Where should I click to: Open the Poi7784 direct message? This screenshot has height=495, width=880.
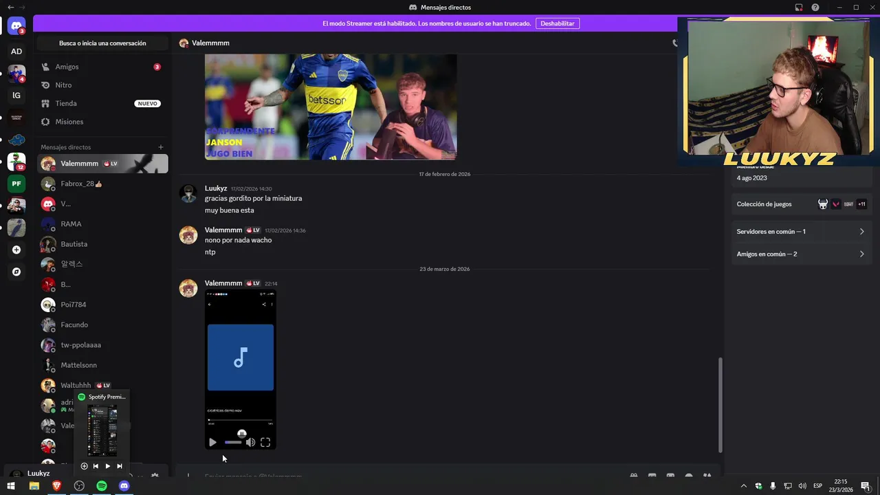click(102, 305)
